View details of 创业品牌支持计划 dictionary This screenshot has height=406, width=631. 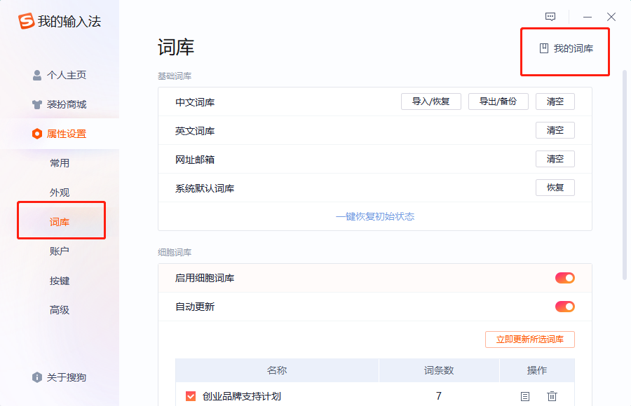tap(525, 396)
